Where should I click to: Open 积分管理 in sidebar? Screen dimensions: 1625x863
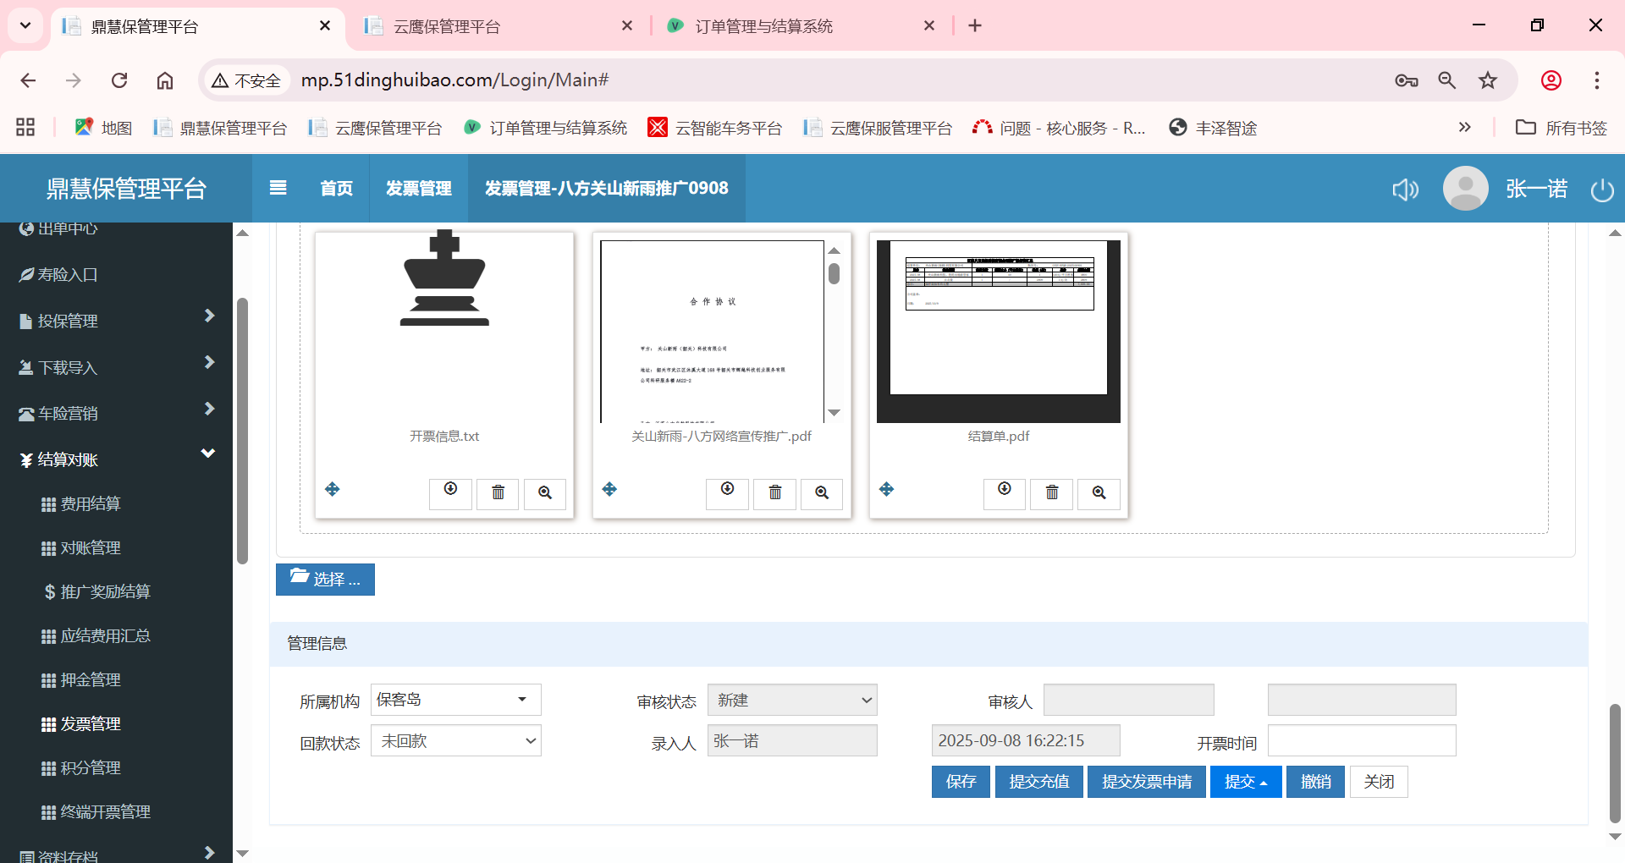coord(91,768)
